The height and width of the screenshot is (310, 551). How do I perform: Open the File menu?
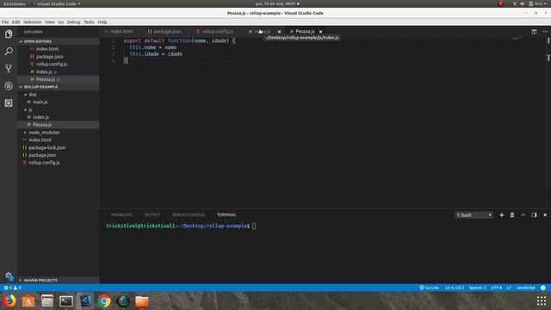[x=5, y=22]
